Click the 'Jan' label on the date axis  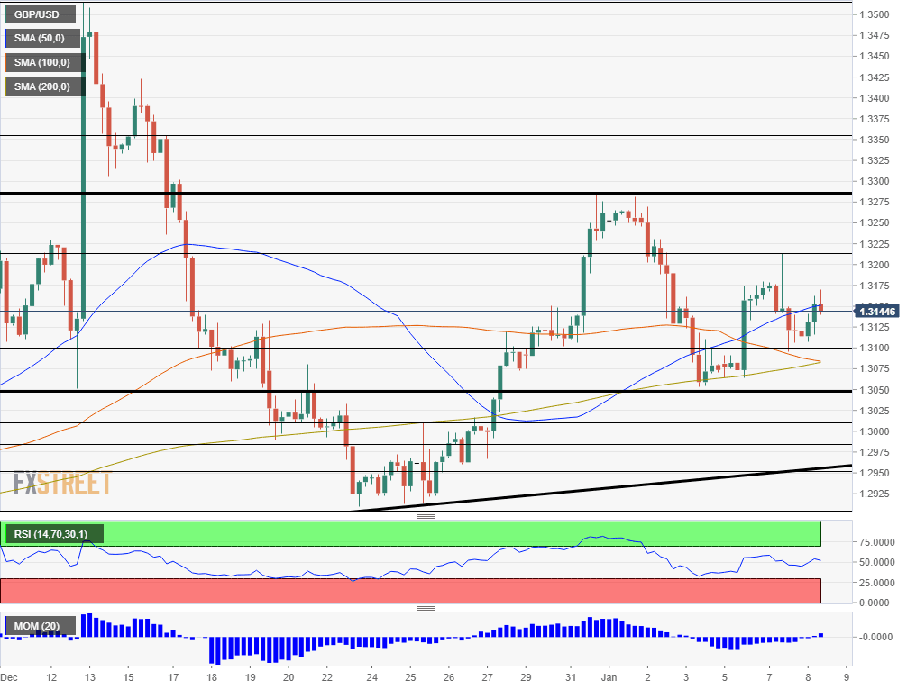click(x=609, y=677)
